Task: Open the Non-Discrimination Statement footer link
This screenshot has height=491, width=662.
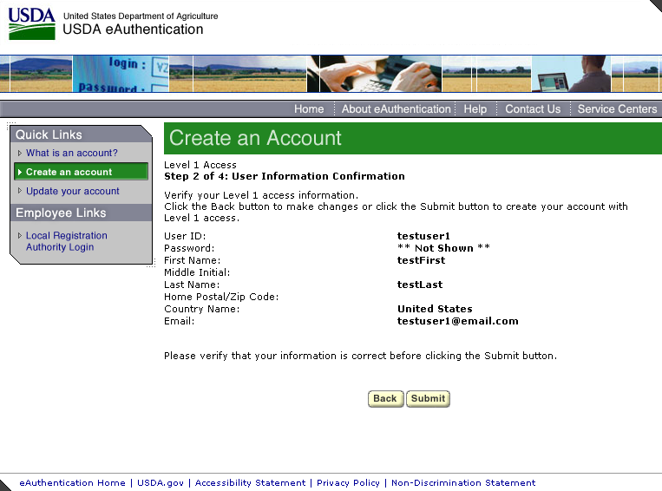Action: 463,483
